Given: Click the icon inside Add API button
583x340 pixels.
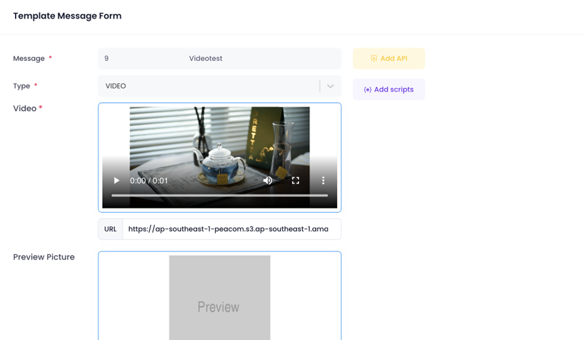Looking at the screenshot, I should coord(374,59).
